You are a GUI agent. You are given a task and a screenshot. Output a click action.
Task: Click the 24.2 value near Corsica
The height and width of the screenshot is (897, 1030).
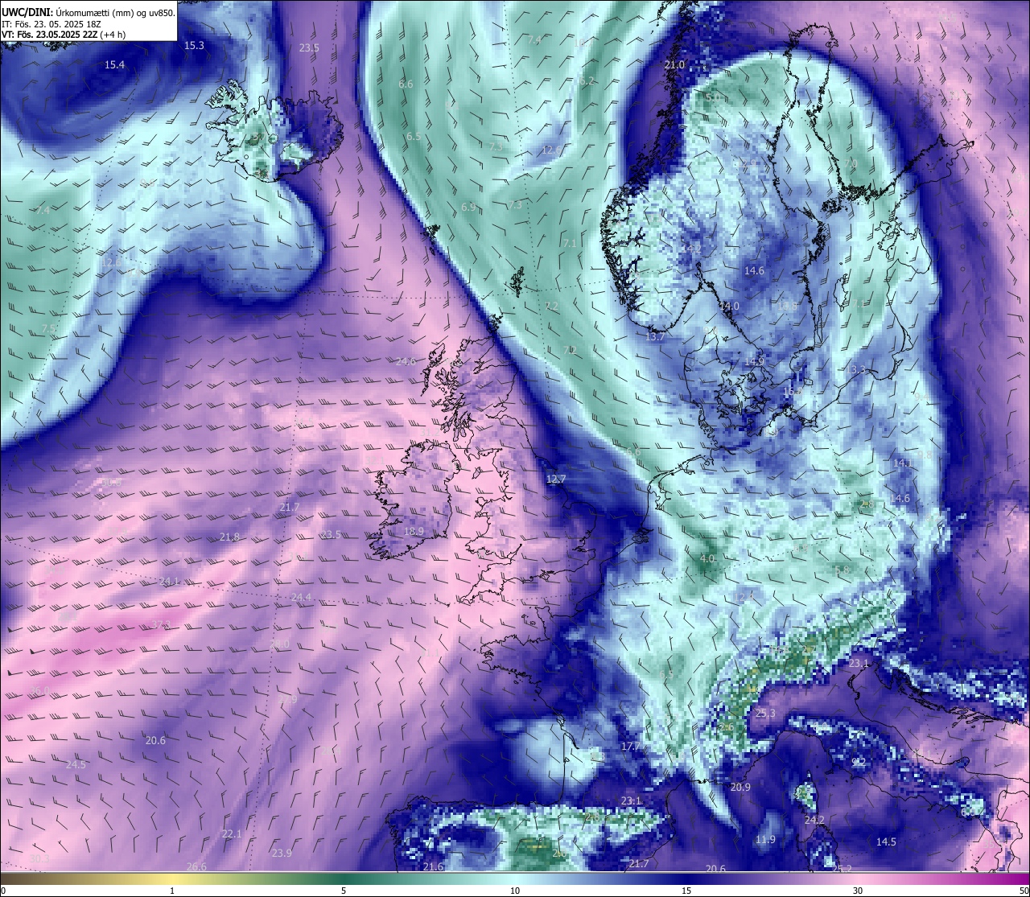coord(814,821)
